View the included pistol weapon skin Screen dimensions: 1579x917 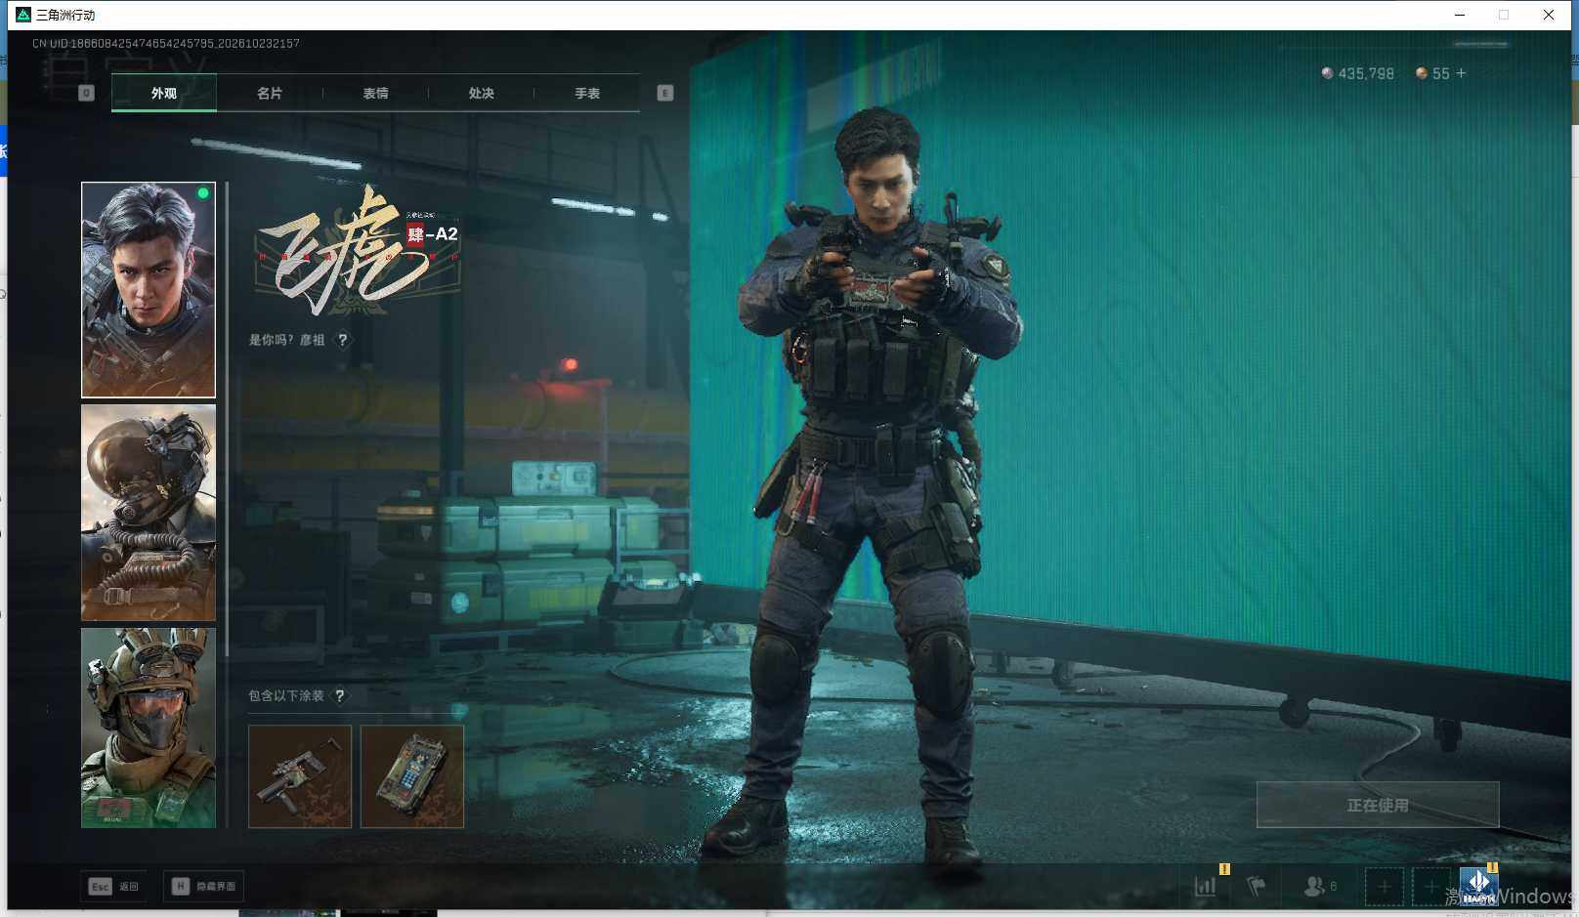(300, 776)
